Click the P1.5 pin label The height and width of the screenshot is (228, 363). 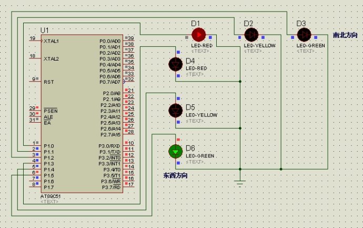(49, 176)
